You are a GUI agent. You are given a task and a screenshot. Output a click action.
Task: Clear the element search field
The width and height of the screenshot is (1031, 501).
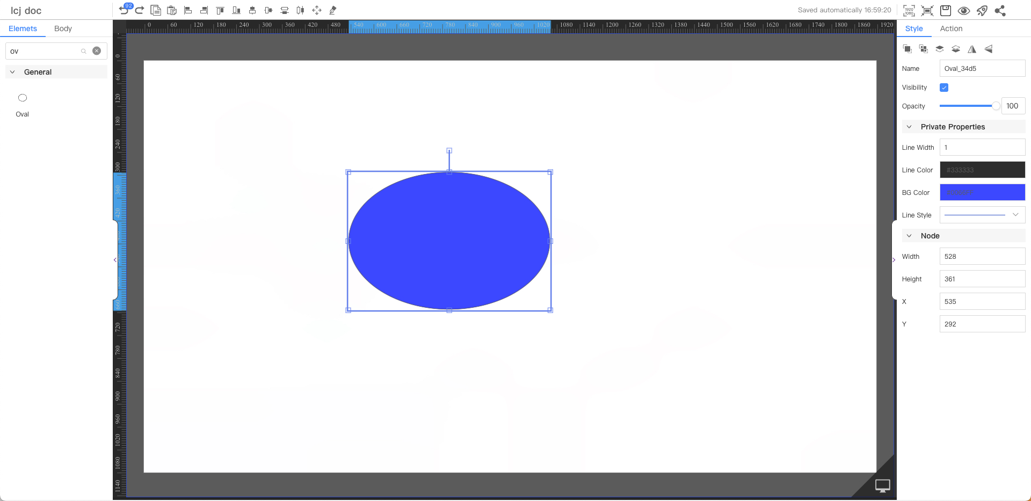click(97, 51)
